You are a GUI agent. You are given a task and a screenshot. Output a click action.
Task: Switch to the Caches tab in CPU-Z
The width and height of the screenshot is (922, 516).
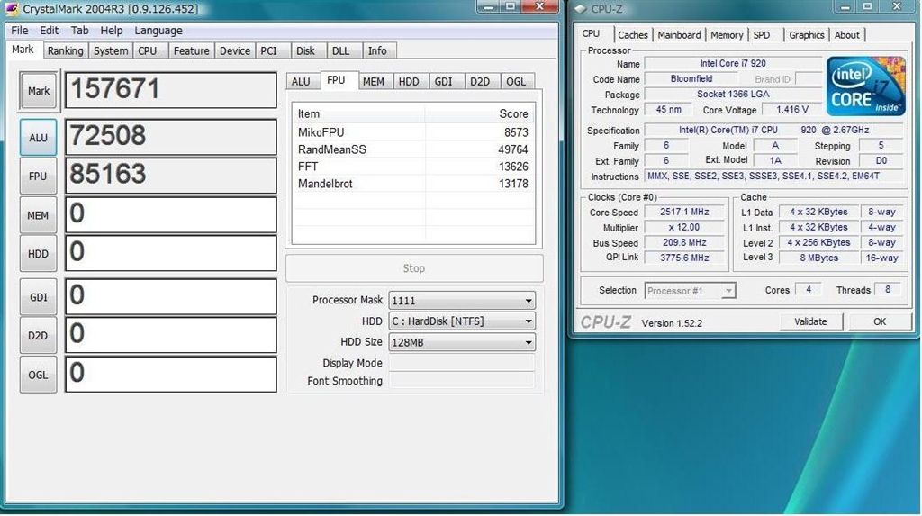633,35
